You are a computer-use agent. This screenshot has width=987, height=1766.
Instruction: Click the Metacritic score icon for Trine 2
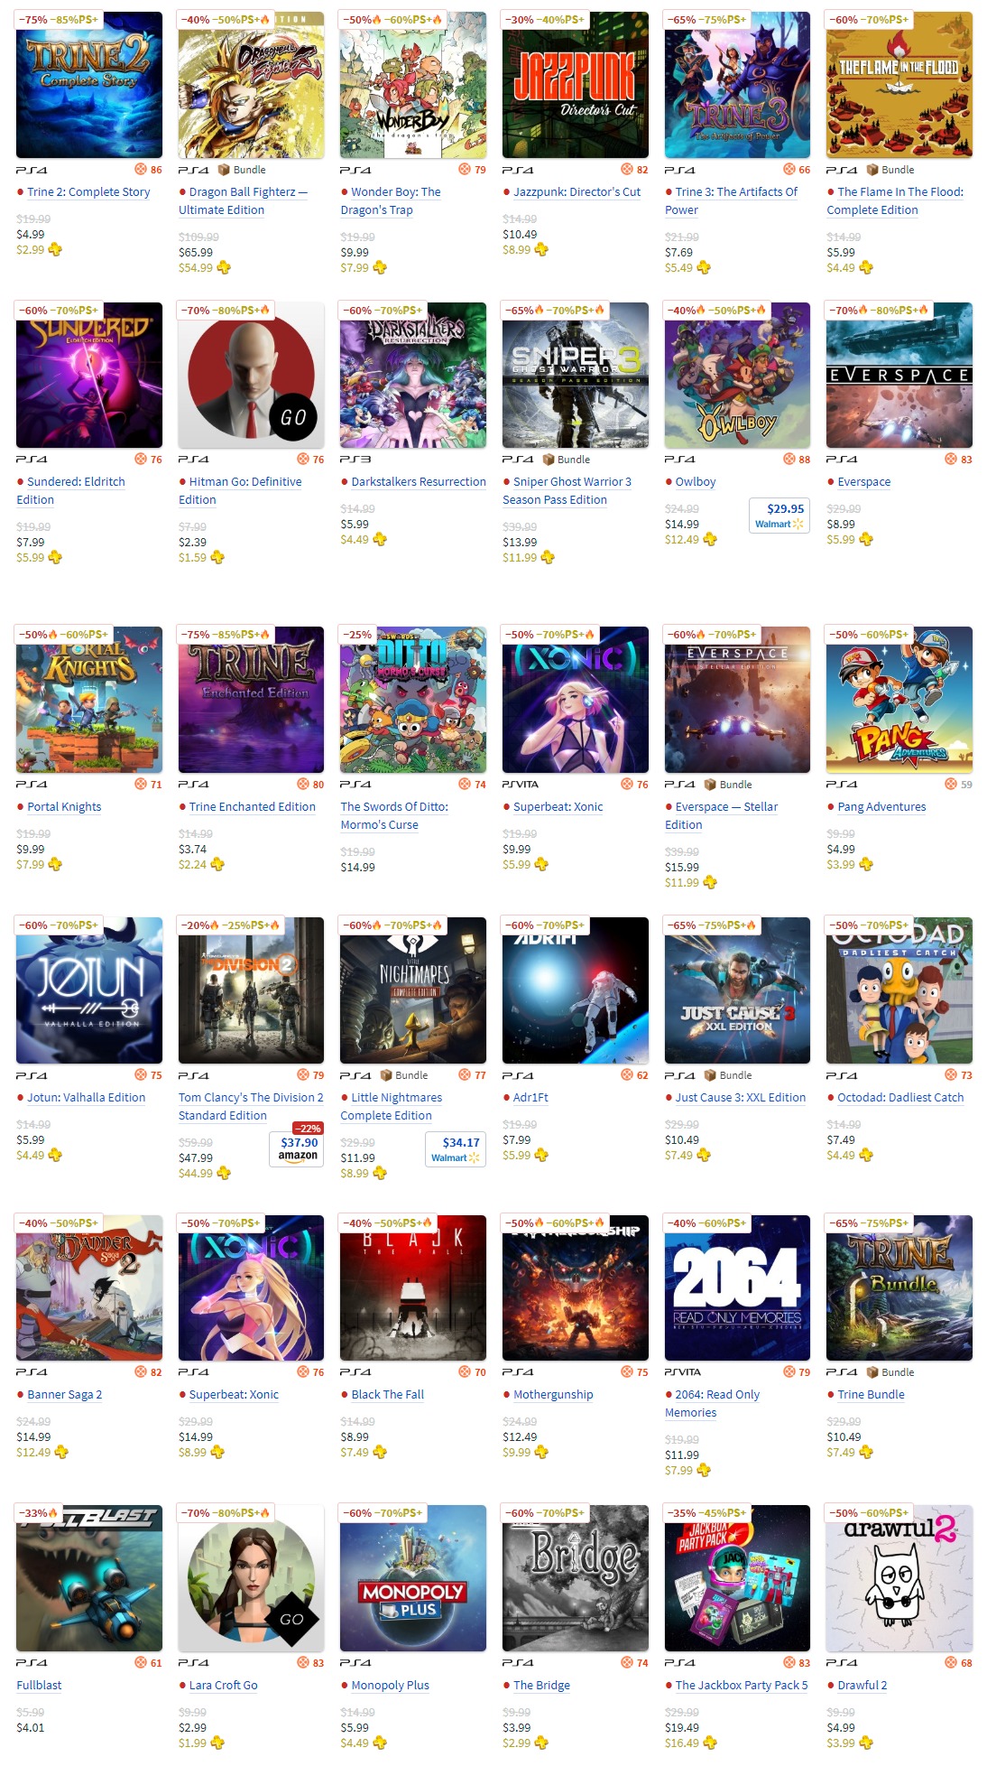(141, 170)
